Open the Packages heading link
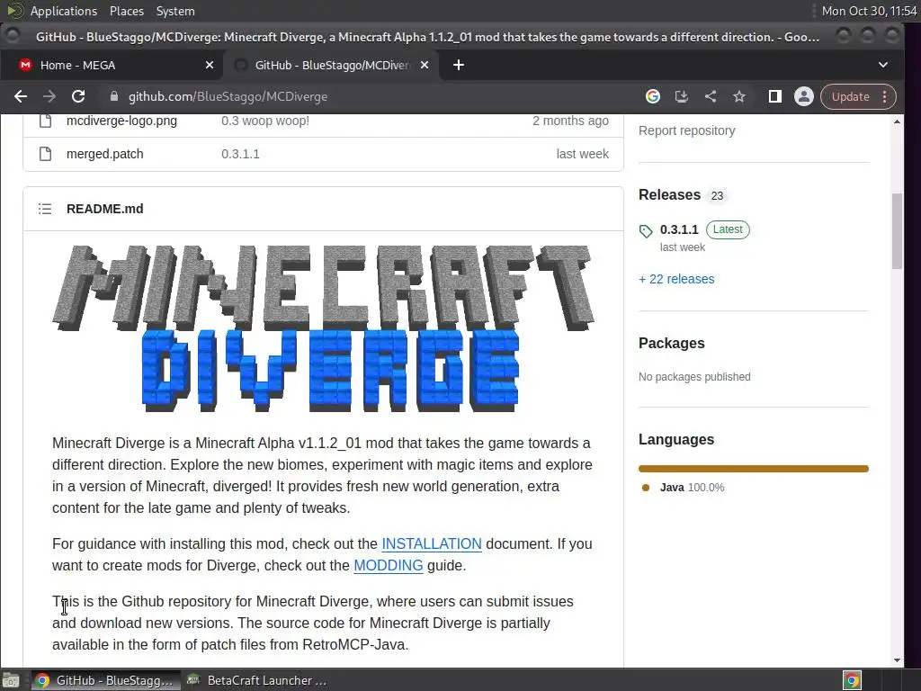This screenshot has width=921, height=691. pyautogui.click(x=671, y=343)
